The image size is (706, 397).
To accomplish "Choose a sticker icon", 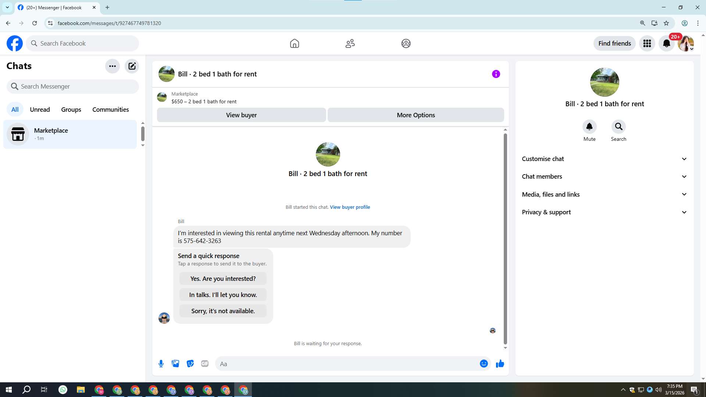I will tap(190, 364).
